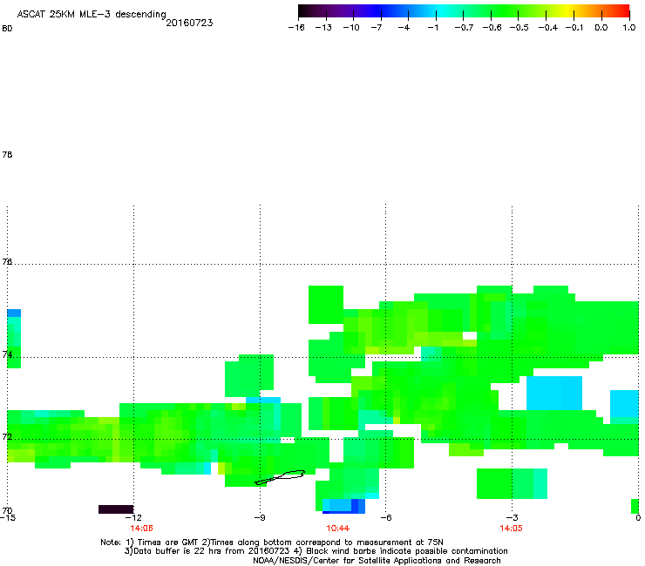Select the "1.0" colorbar tick label
This screenshot has height=566, width=645.
pos(629,28)
